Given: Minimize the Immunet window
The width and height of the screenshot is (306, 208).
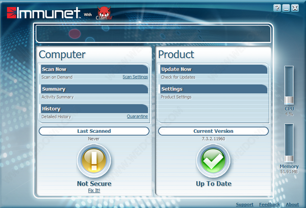Looking at the screenshot, I should (x=286, y=8).
